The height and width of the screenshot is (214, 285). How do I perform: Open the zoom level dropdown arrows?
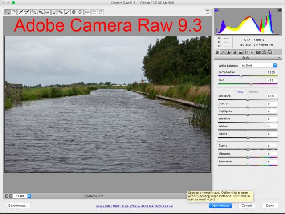(29, 196)
